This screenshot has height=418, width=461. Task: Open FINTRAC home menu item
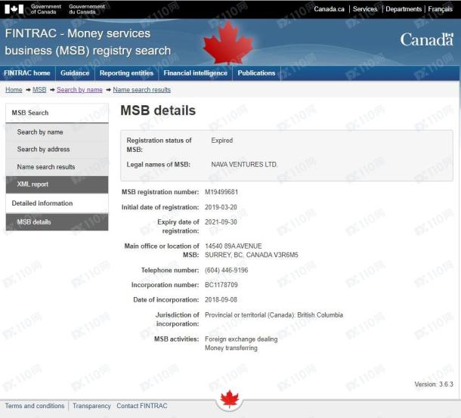point(27,73)
